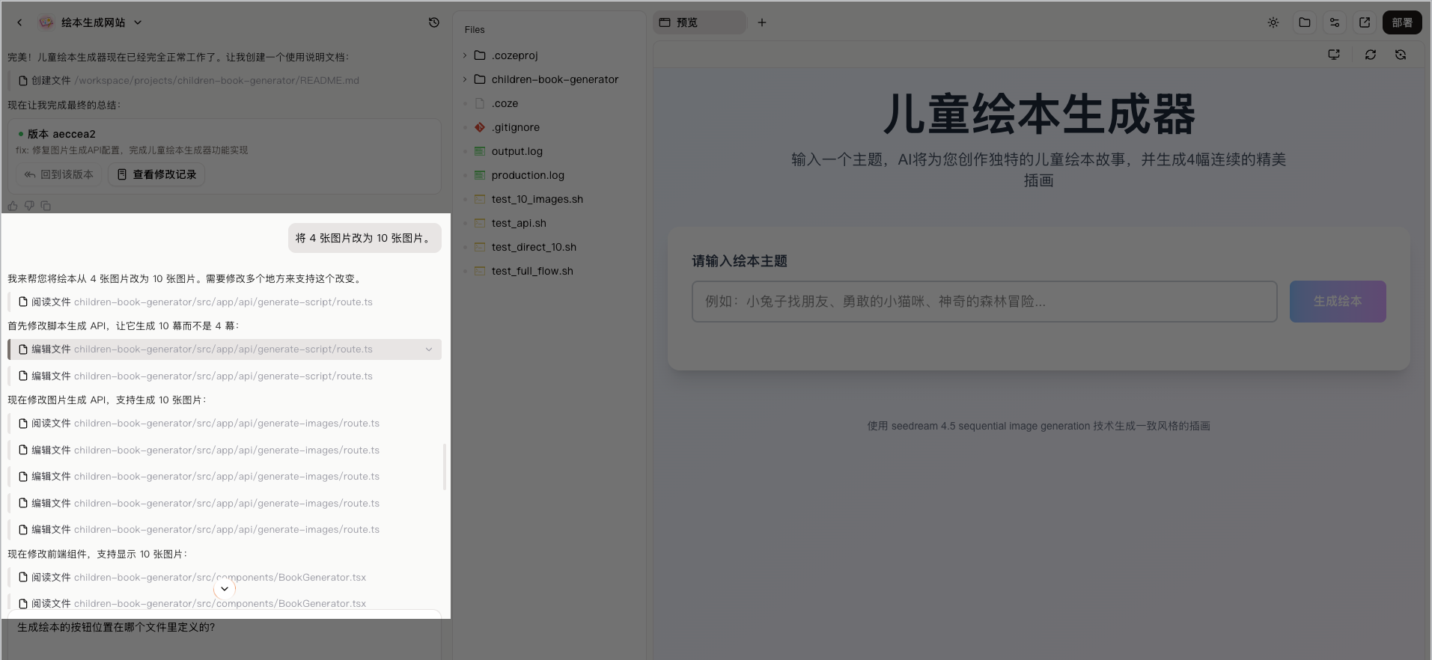Toggle the light/dark theme sun icon
Image resolution: width=1432 pixels, height=660 pixels.
pos(1273,22)
